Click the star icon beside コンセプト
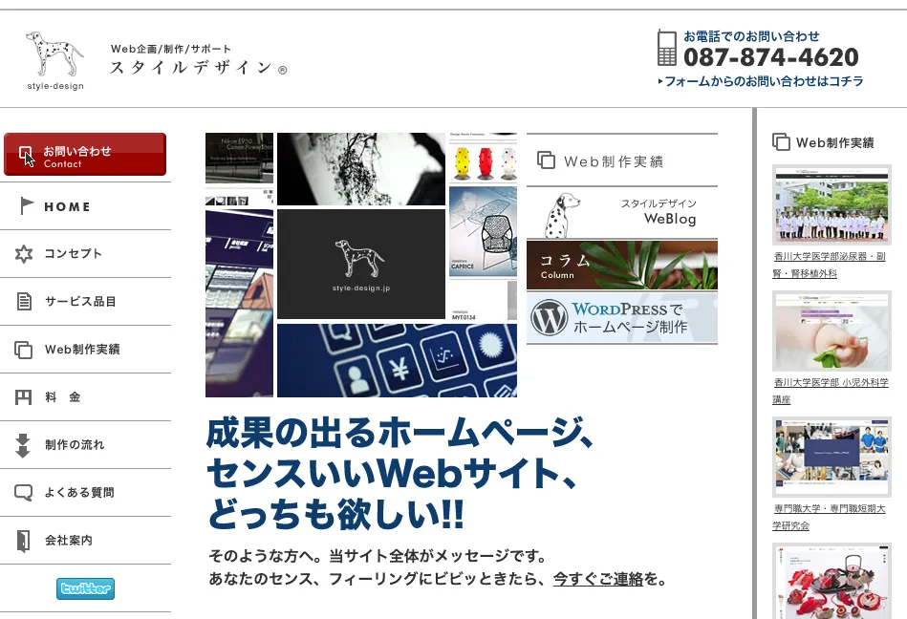The image size is (907, 619). coord(24,254)
